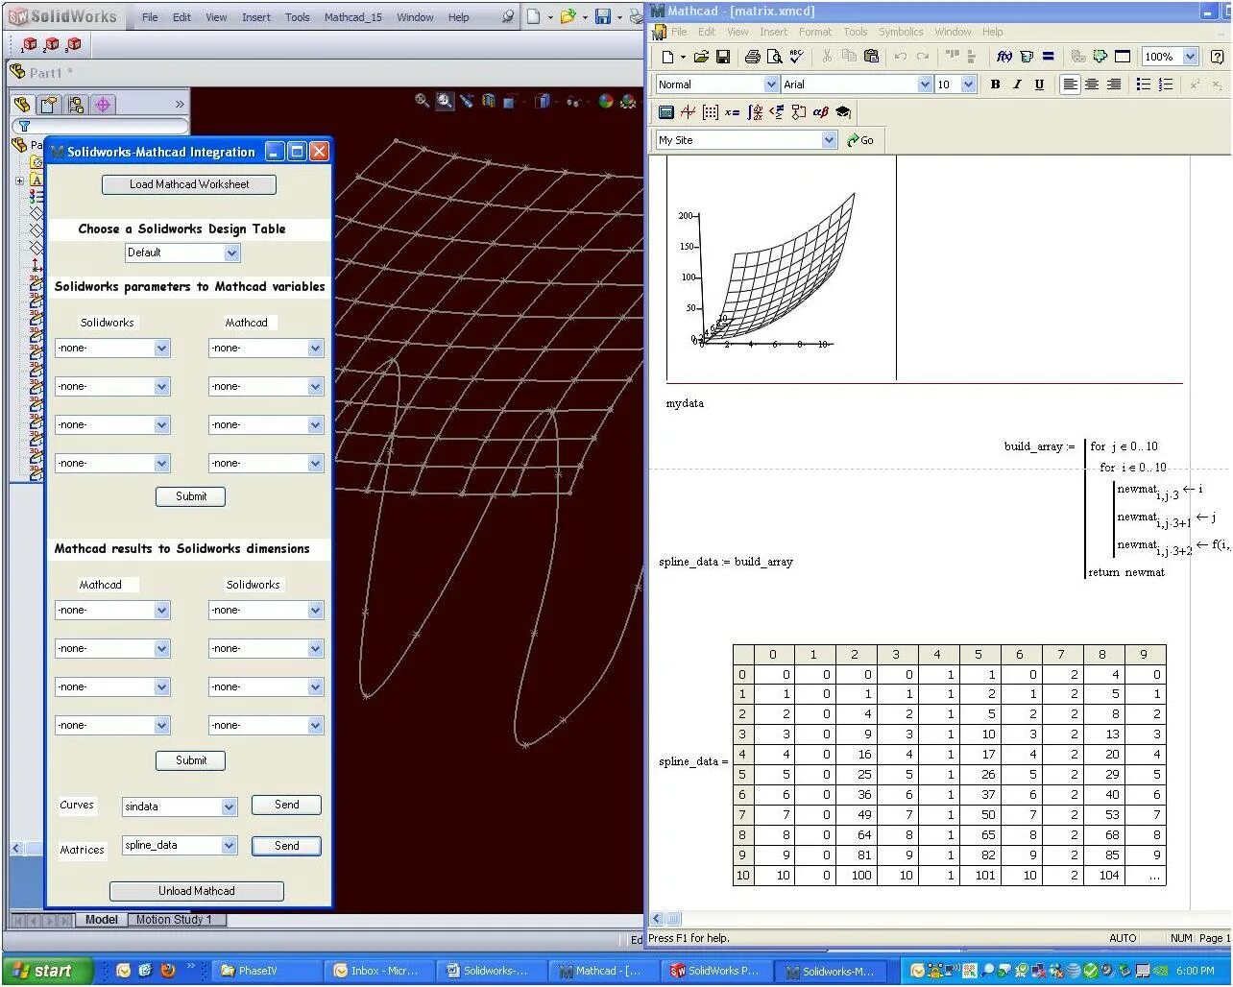Open the Design Table 'Default' dropdown
1233x987 pixels.
pos(231,253)
